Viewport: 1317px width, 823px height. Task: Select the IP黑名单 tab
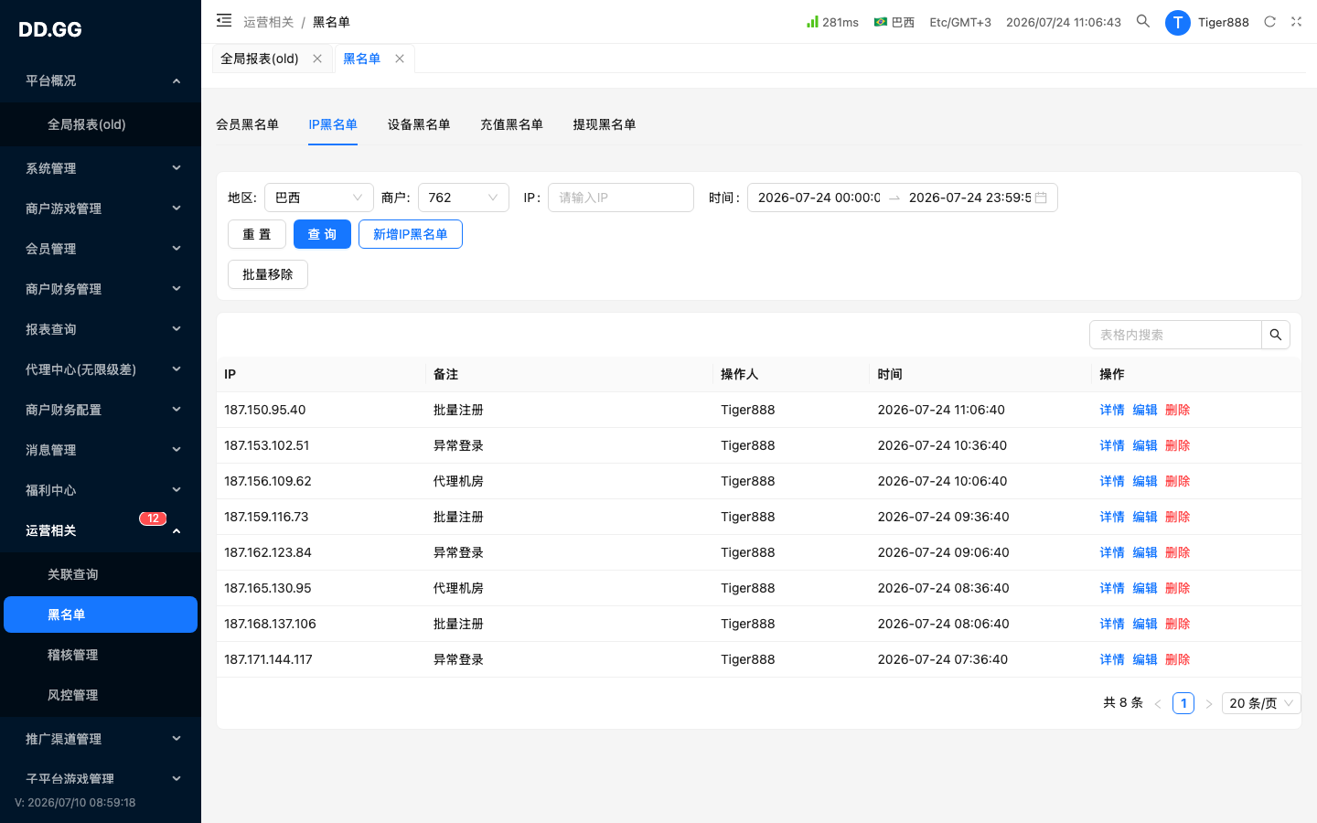coord(333,124)
